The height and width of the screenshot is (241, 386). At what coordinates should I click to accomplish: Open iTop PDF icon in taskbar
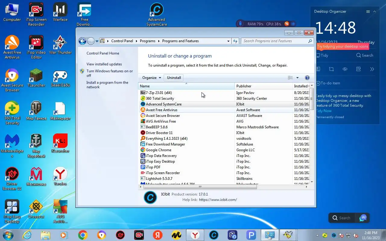click(x=251, y=235)
